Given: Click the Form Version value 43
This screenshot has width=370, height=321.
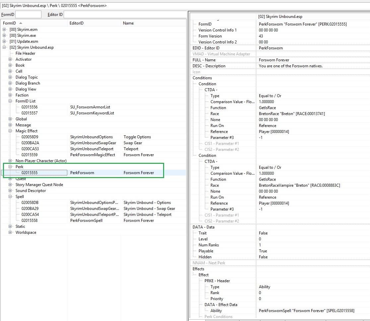Looking at the screenshot, I should (261, 36).
